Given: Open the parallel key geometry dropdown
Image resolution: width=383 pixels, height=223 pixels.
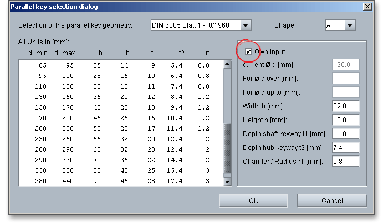Looking at the screenshot, I should tap(246, 25).
